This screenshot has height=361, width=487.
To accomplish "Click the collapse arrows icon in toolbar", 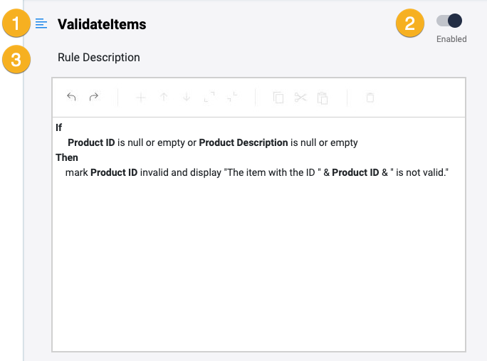I will pyautogui.click(x=232, y=98).
